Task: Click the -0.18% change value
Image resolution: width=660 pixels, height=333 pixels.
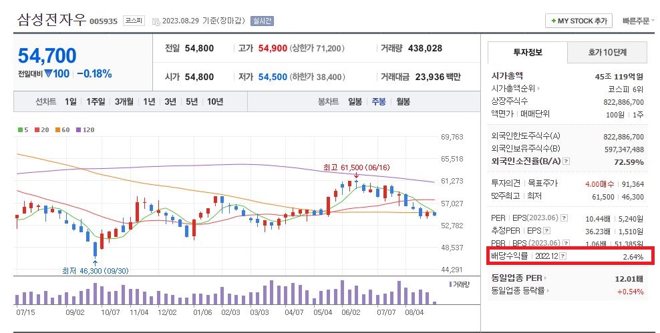Action: [95, 73]
